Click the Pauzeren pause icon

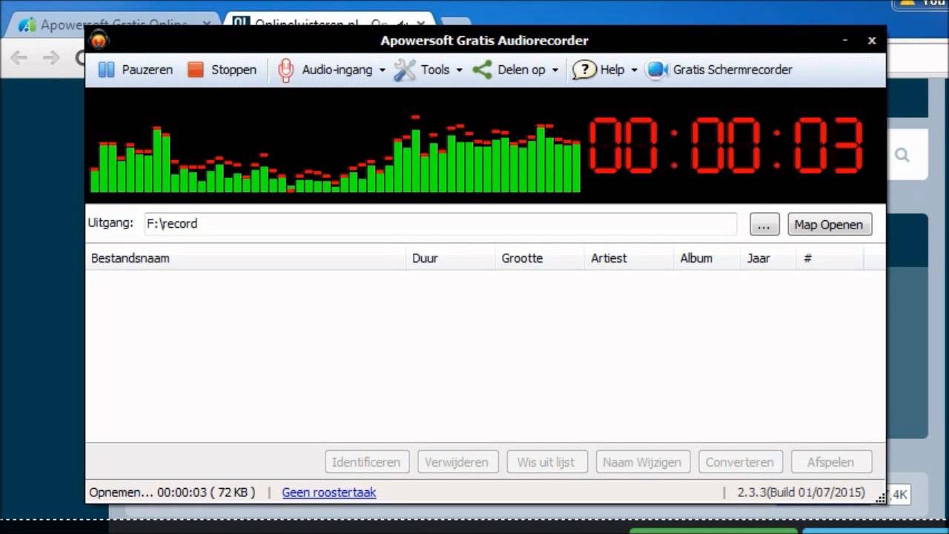pyautogui.click(x=107, y=70)
